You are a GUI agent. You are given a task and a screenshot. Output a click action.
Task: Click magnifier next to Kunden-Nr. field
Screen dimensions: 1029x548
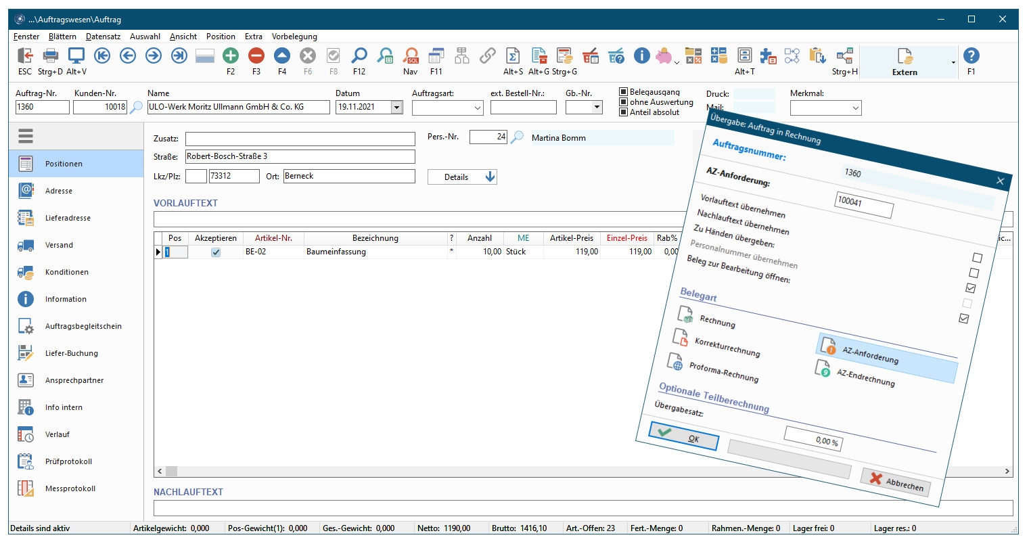(136, 107)
